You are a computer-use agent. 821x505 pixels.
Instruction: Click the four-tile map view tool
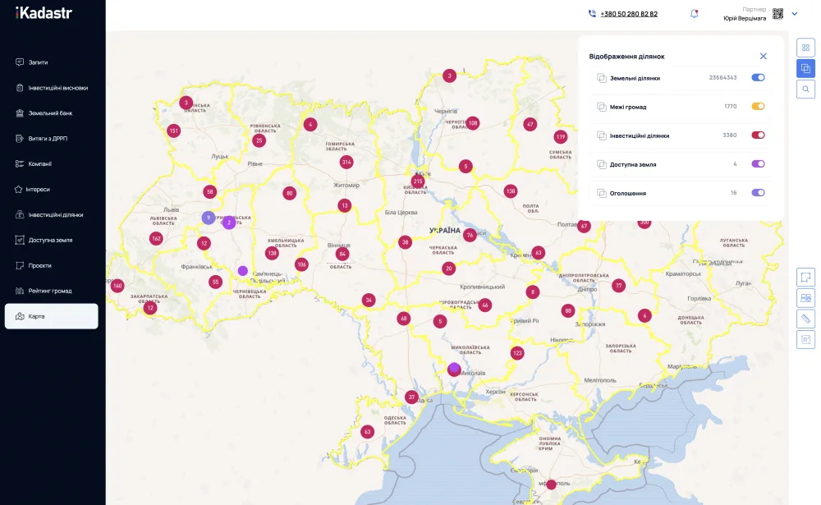pyautogui.click(x=805, y=298)
